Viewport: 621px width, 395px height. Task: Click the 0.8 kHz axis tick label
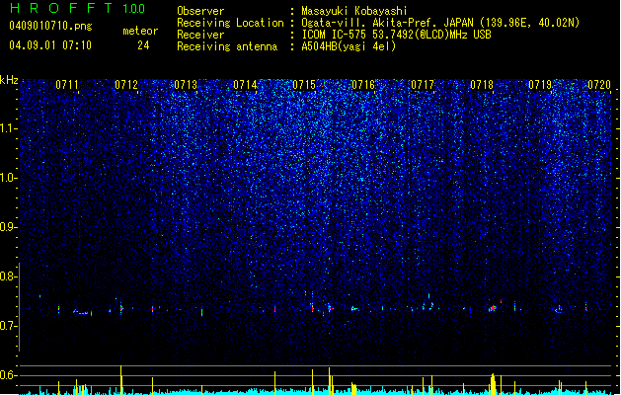point(8,276)
